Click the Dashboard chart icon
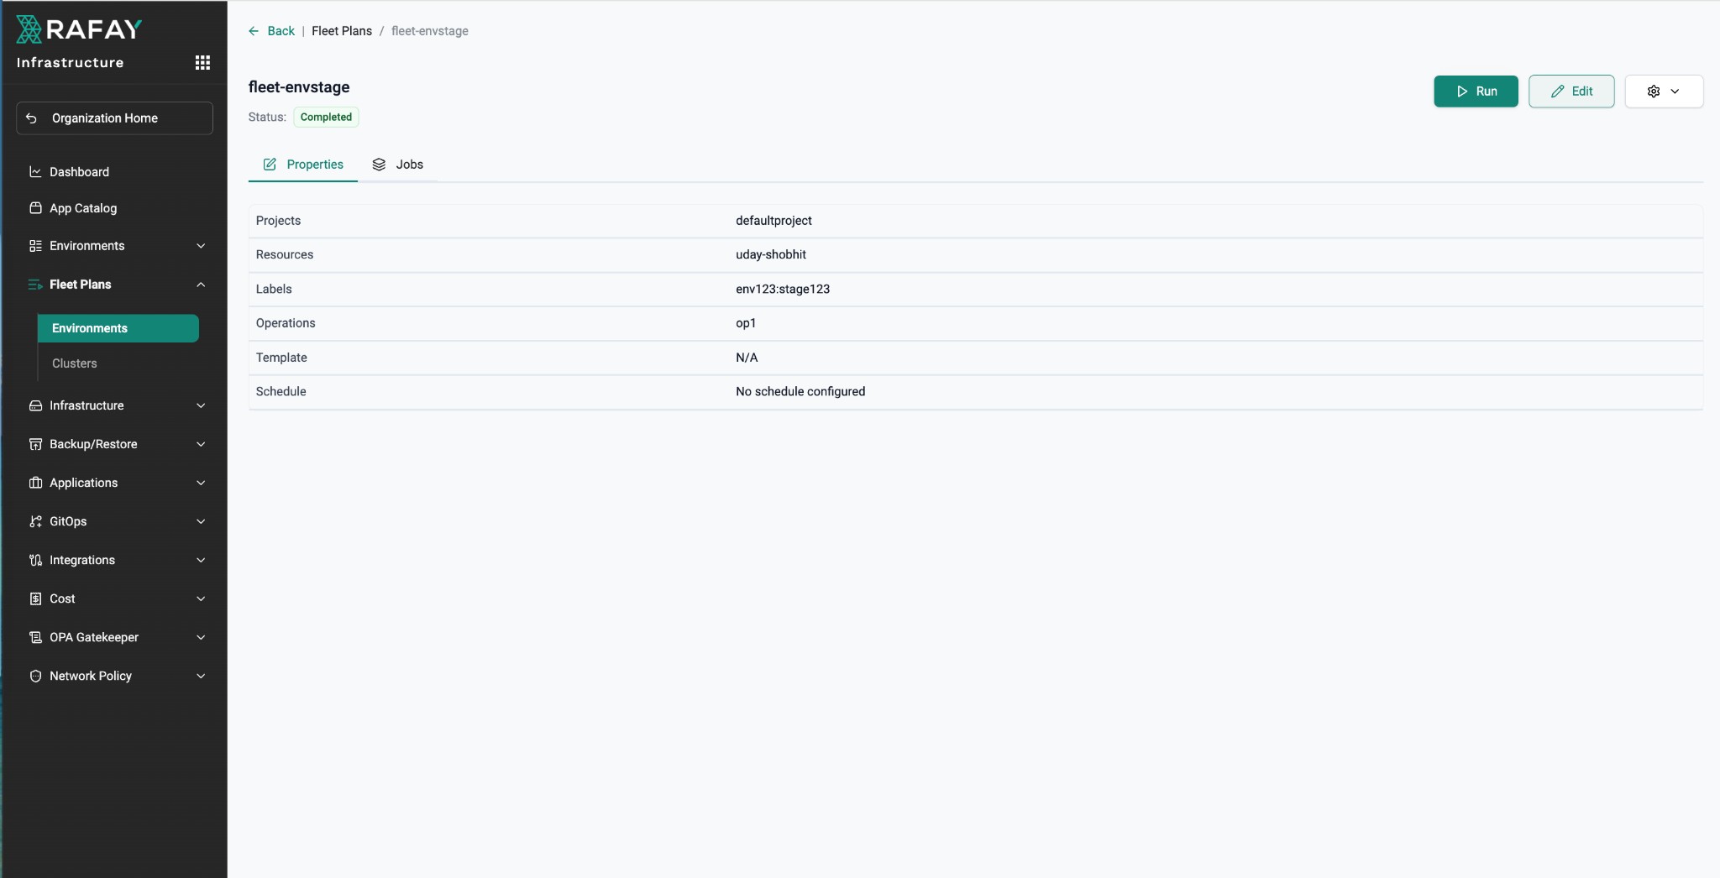 35,172
